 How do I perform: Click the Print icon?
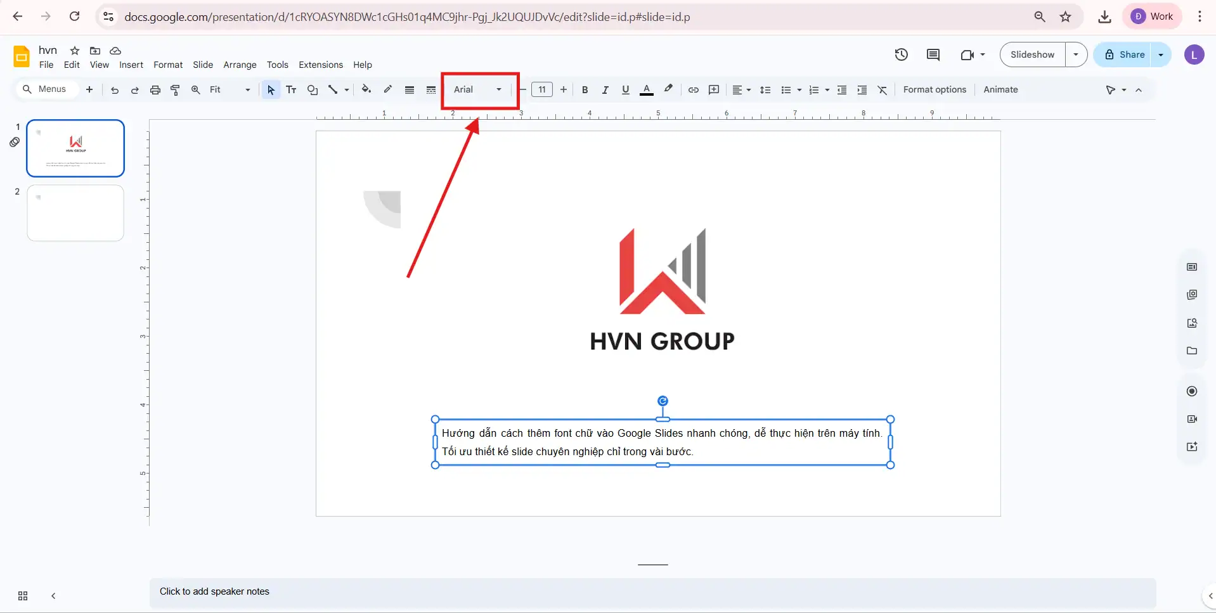[155, 90]
